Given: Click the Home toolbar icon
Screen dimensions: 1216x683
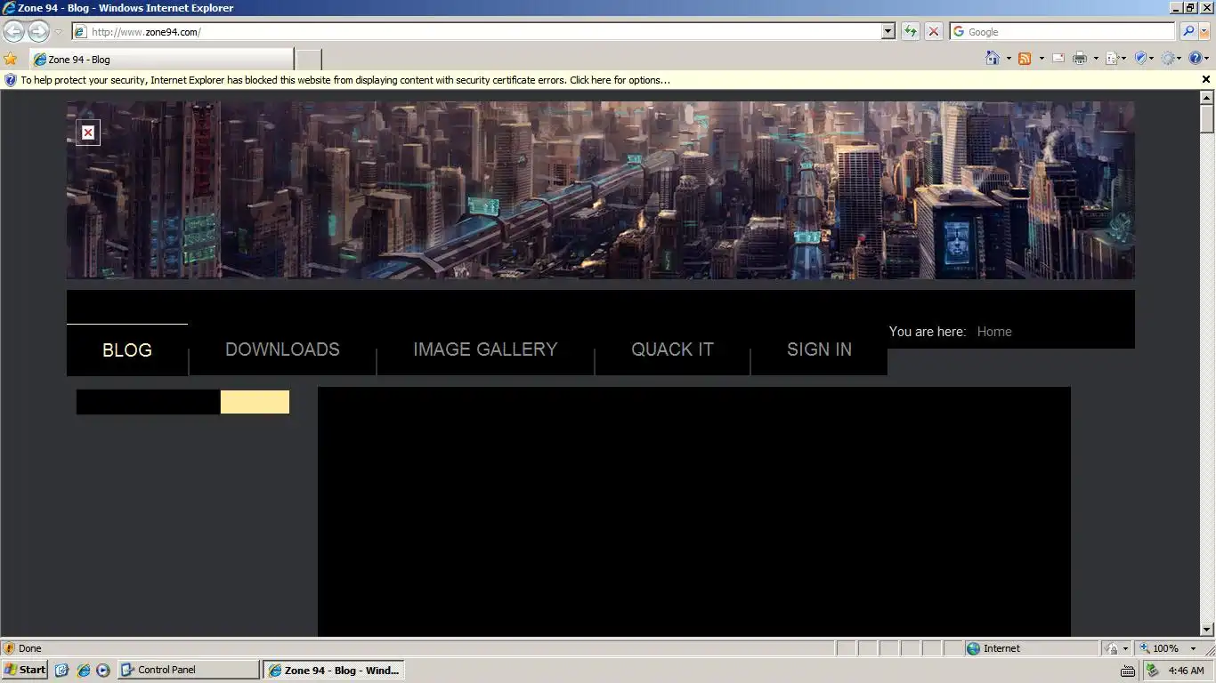Looking at the screenshot, I should [993, 59].
